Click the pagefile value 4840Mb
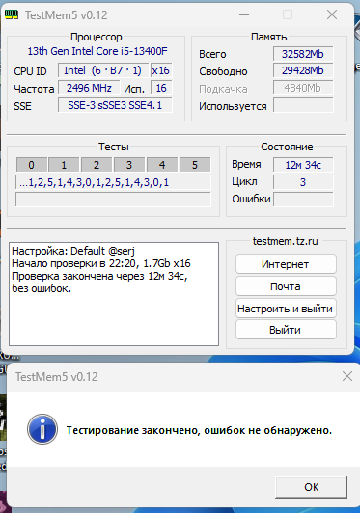Viewport: 360px width, 513px height. tap(303, 88)
